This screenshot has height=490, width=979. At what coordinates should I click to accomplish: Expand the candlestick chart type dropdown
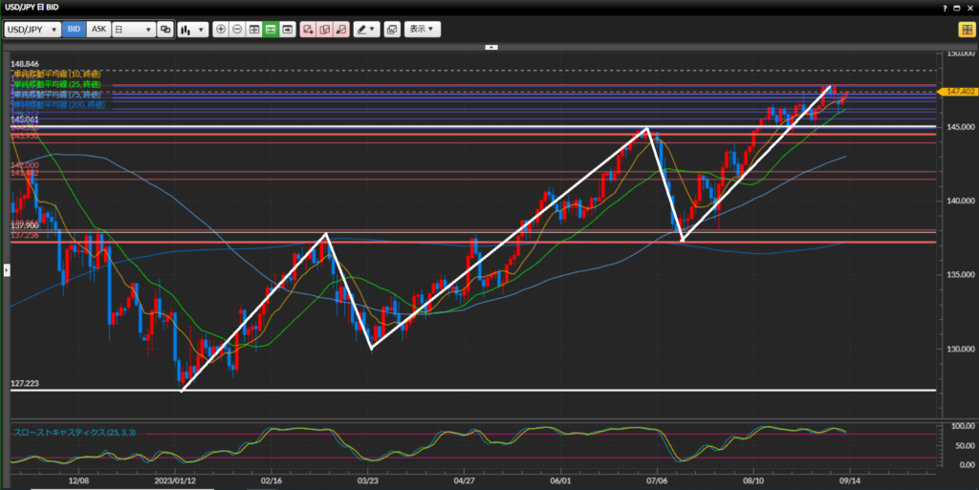click(x=192, y=30)
